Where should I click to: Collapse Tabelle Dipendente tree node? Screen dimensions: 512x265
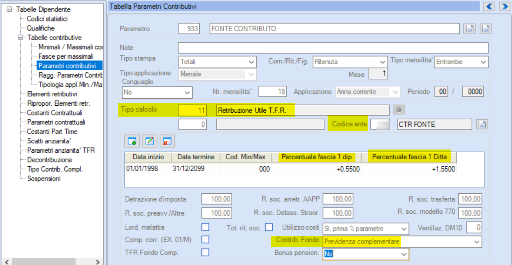tap(9, 9)
